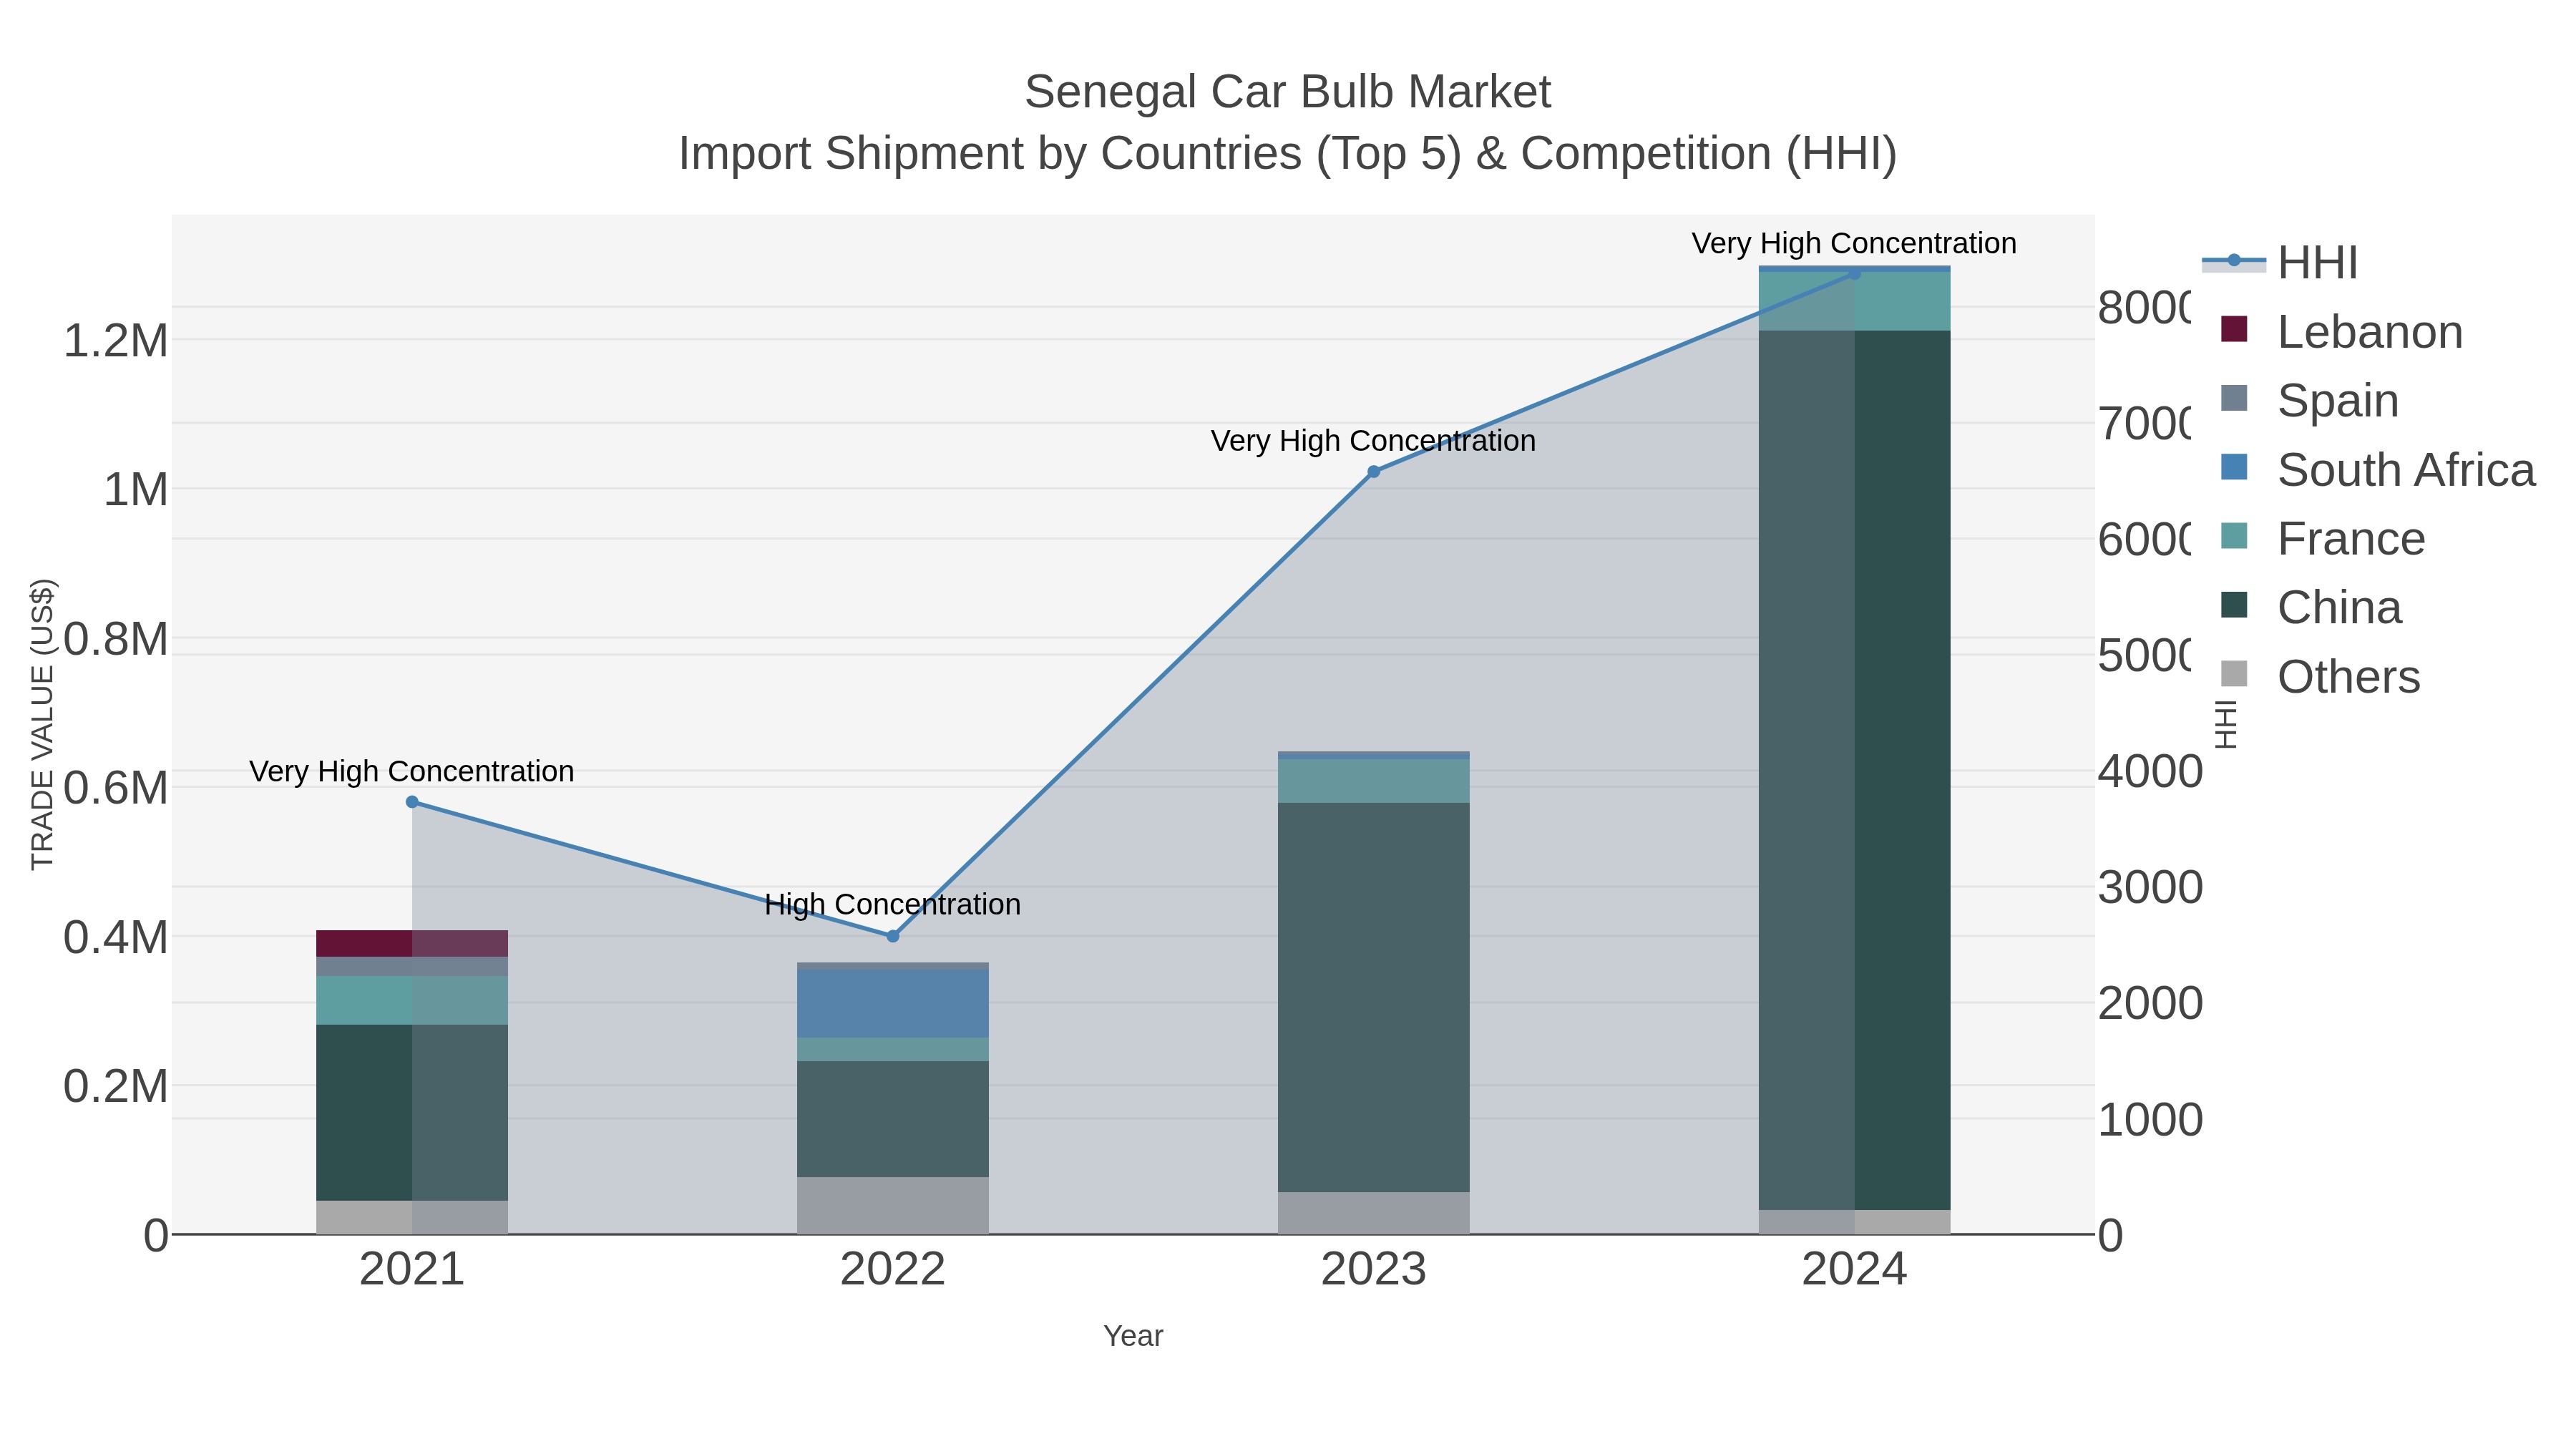Click the Spain grey-blue legend swatch
This screenshot has height=1449, width=2576.
(x=2234, y=398)
